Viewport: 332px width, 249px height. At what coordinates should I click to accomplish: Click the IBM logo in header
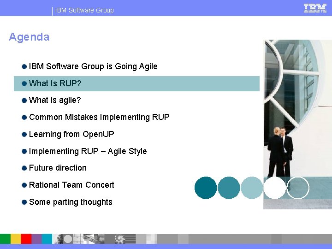(x=315, y=8)
